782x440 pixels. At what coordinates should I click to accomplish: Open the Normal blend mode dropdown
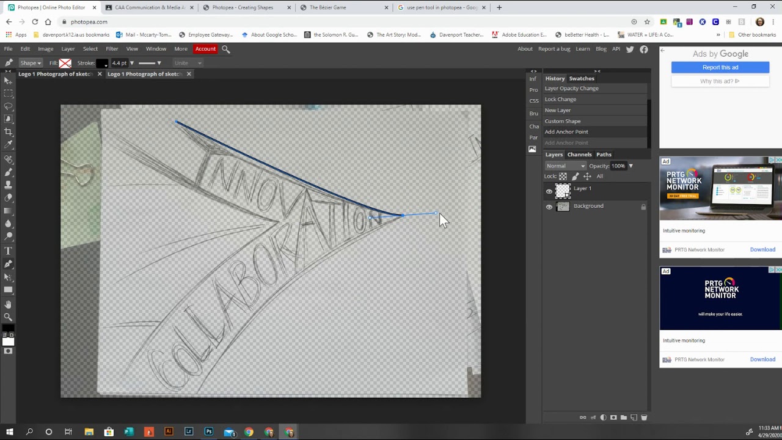pyautogui.click(x=566, y=166)
